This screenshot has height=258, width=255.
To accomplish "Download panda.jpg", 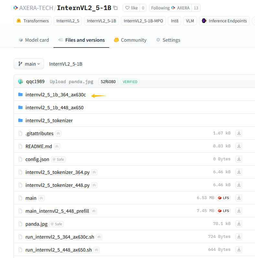I will point(239,224).
